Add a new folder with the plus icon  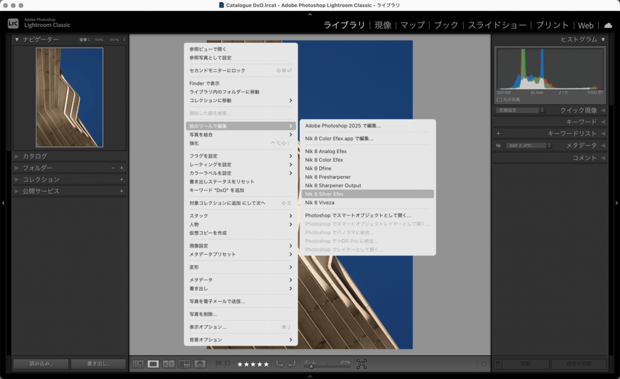(122, 168)
